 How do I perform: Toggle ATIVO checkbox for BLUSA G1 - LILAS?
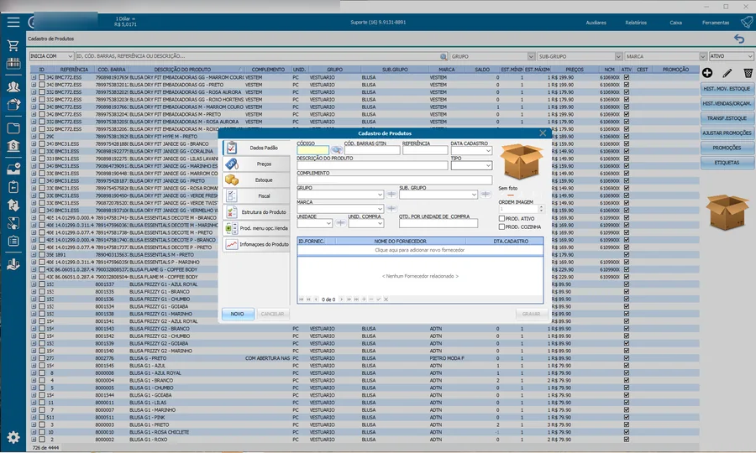[x=627, y=403]
